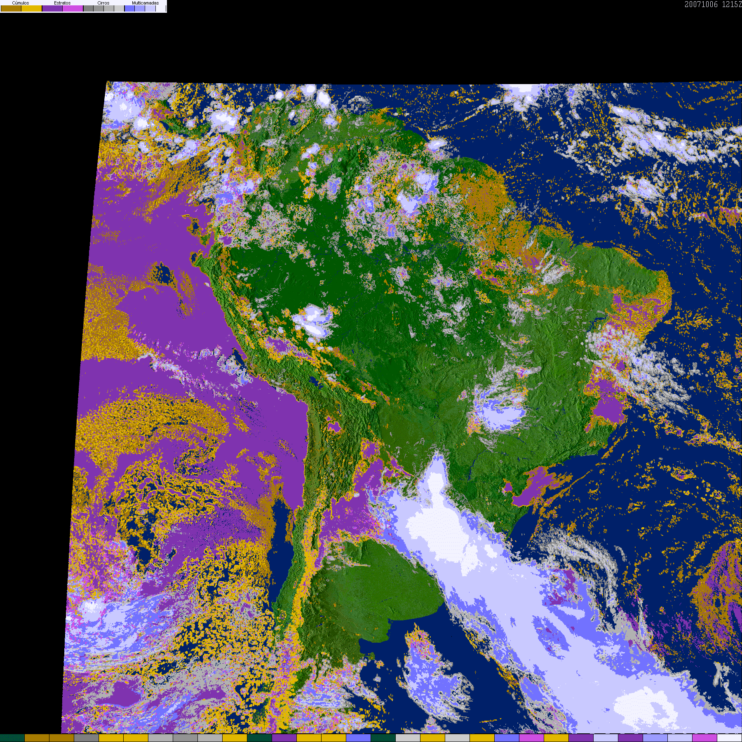The image size is (742, 742).
Task: Click the Cirros legend label
Action: (x=103, y=3)
